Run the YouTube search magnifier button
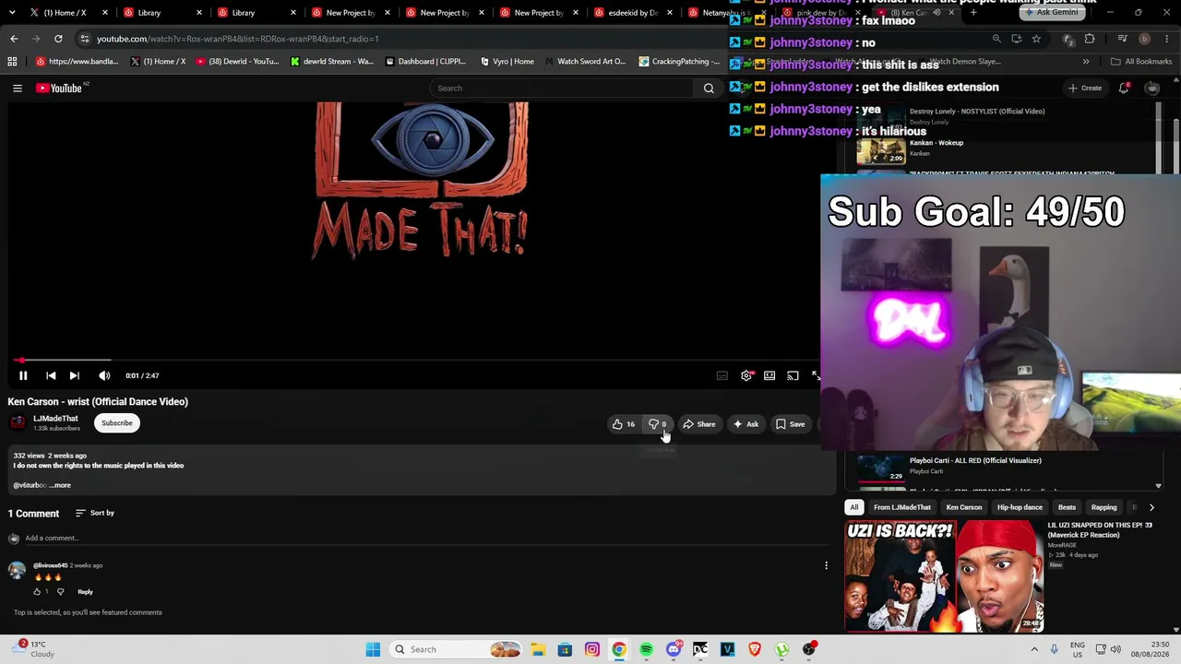 (709, 88)
